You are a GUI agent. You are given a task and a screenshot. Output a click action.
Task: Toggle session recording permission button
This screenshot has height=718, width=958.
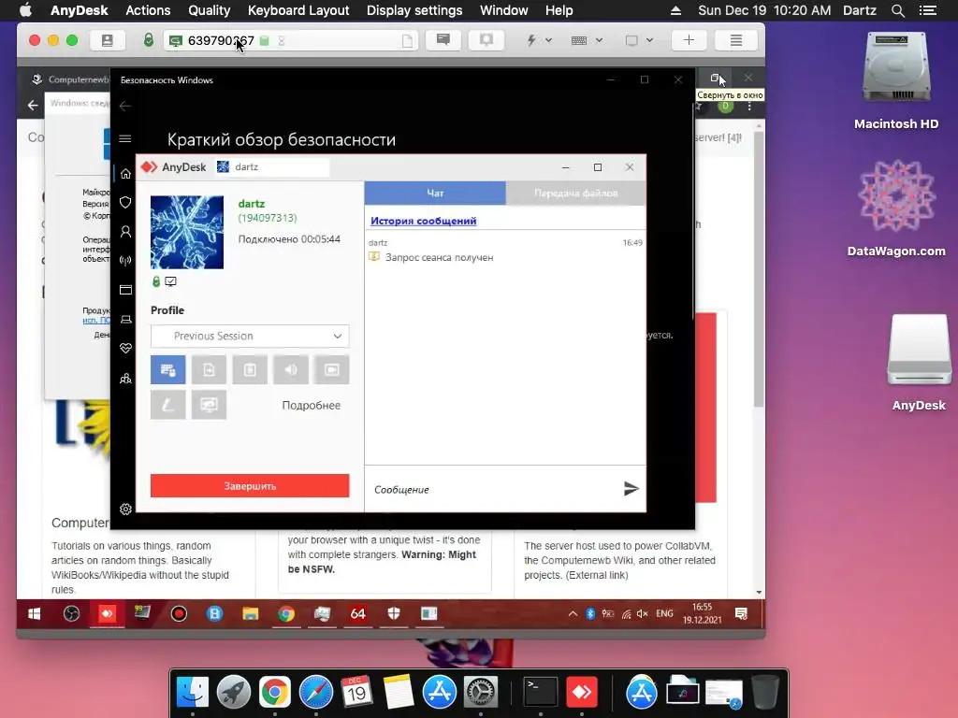point(332,369)
